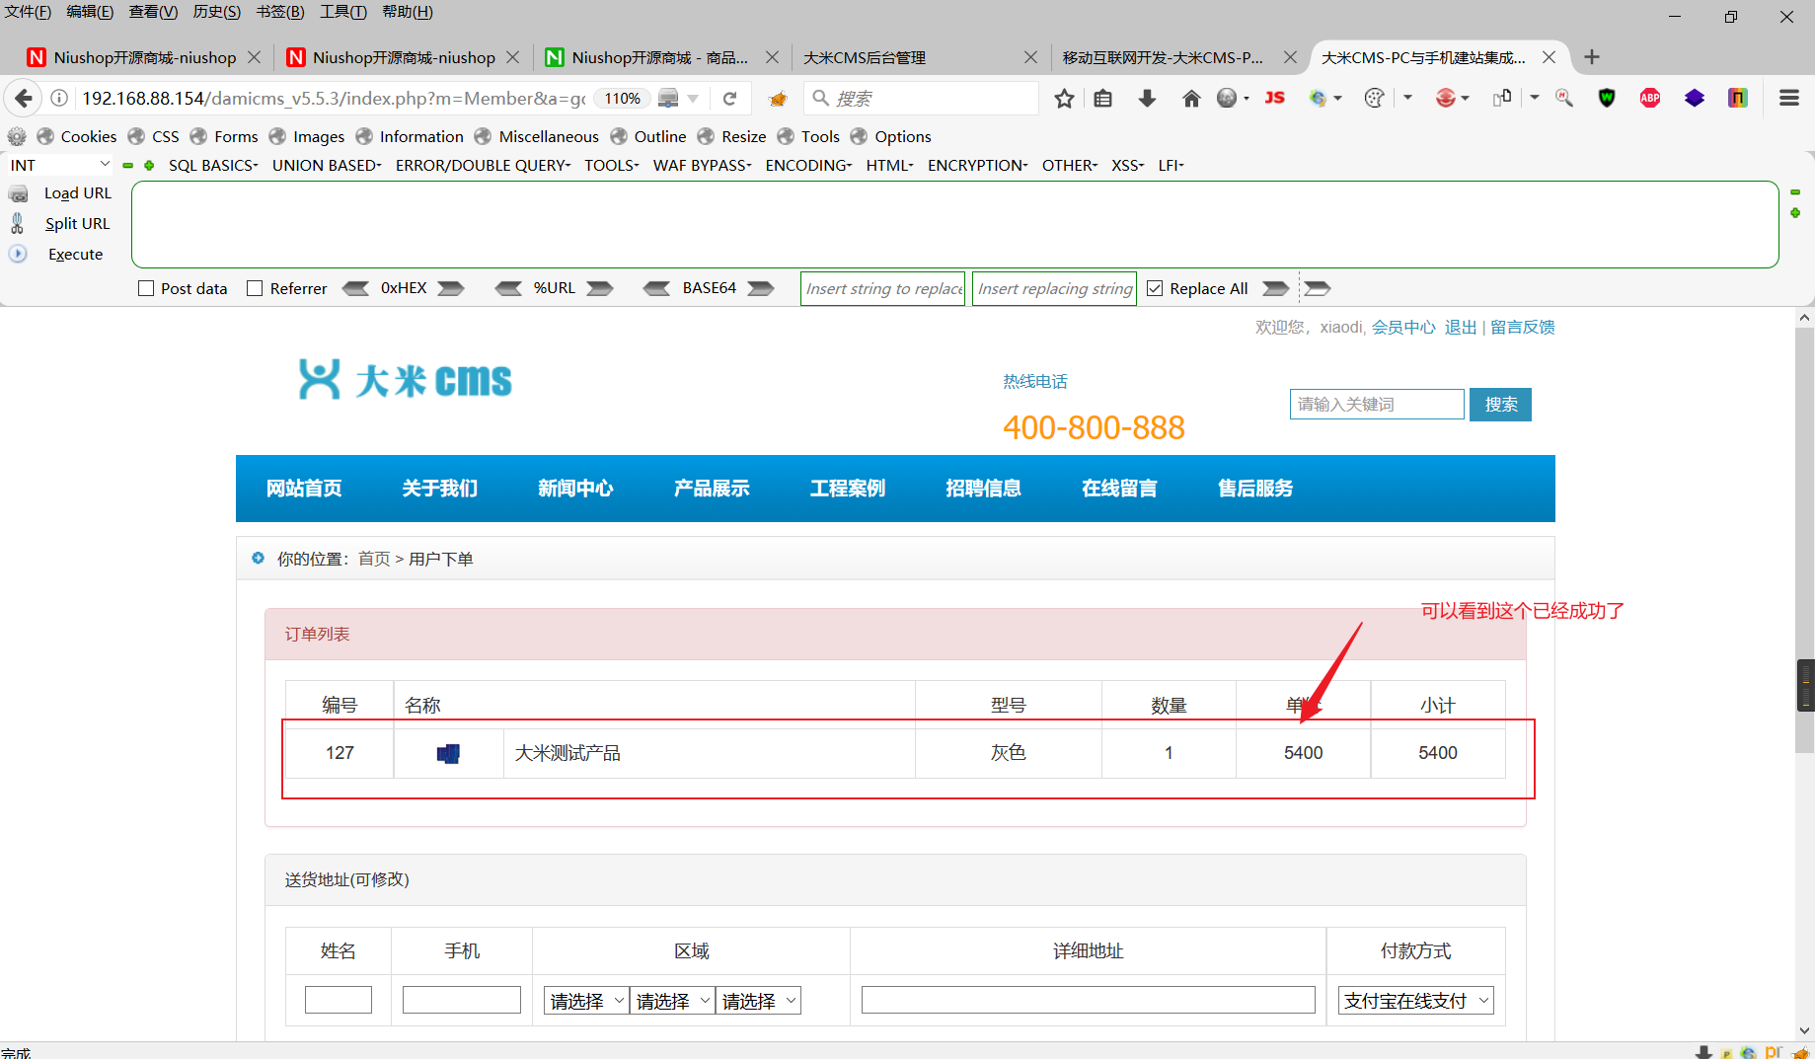The image size is (1815, 1059).
Task: Open the Cookies menu in Web Developer toolbar
Action: [x=77, y=136]
